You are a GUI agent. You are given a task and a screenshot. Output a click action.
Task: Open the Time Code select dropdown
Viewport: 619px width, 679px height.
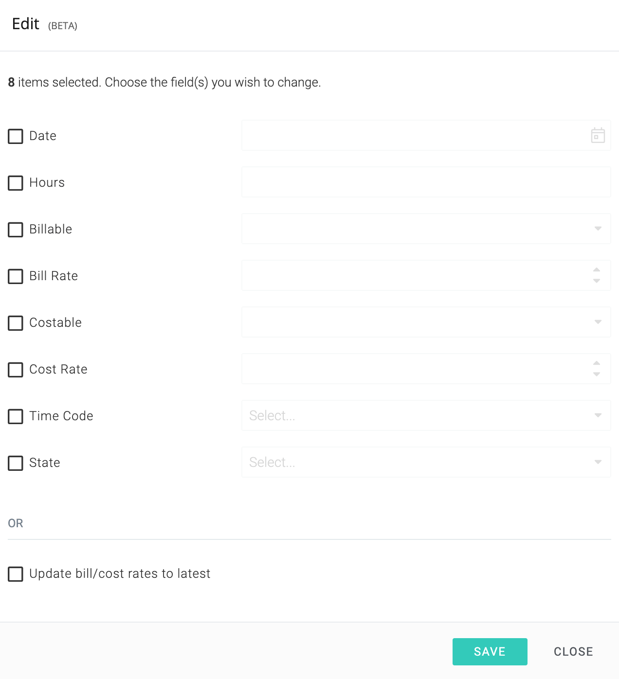pyautogui.click(x=426, y=415)
